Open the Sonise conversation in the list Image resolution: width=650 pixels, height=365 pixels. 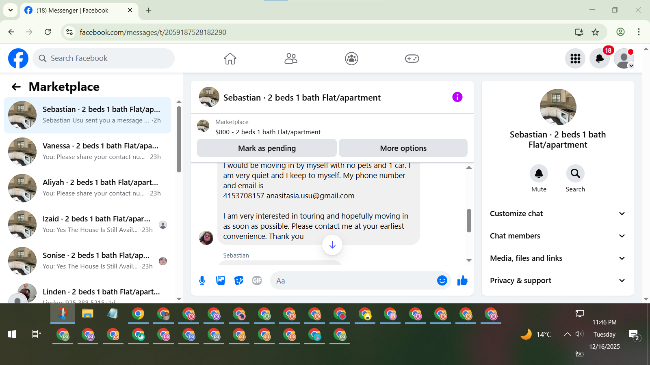pos(88,261)
